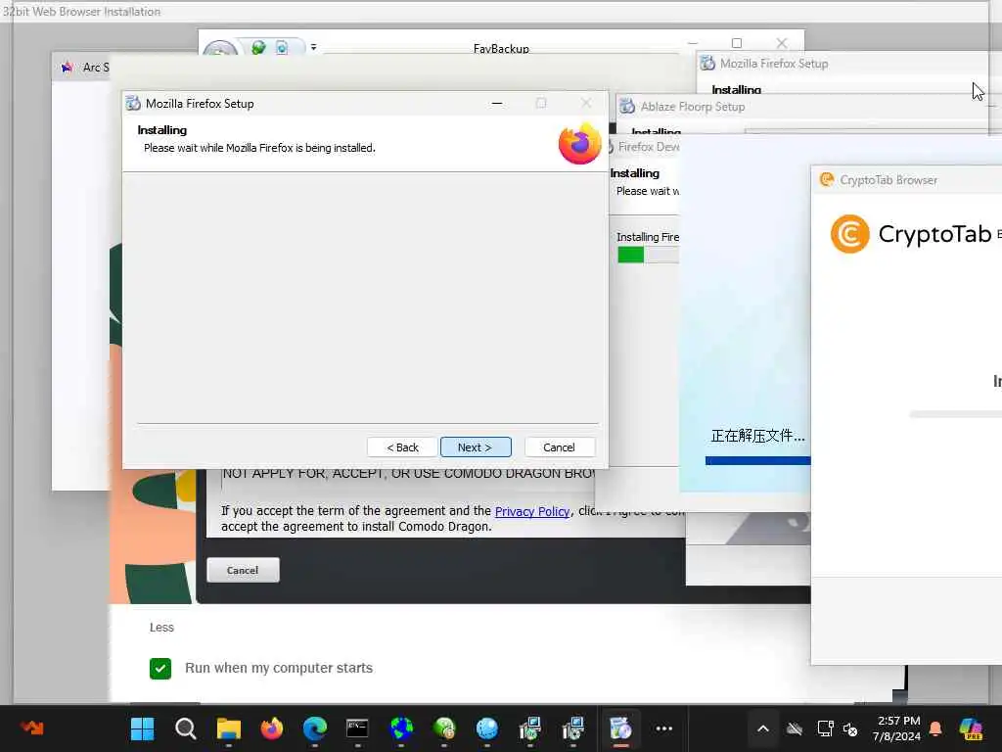Click the muted volume tray icon

(850, 728)
